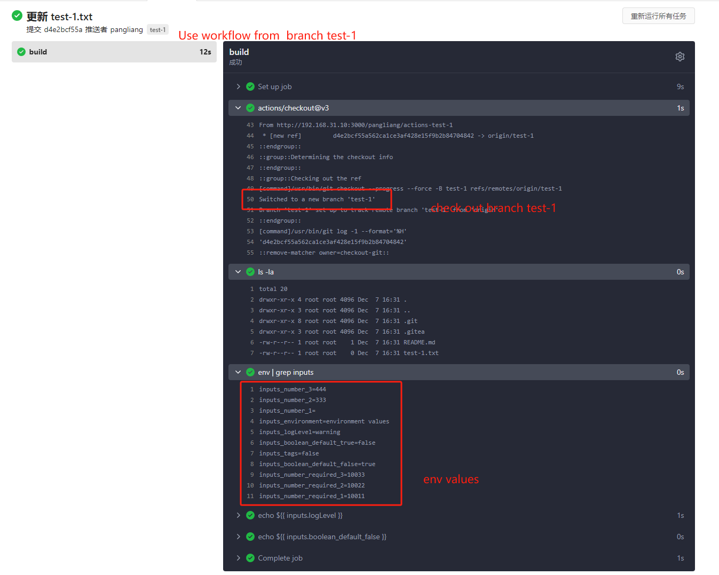Viewport: 719px width, 575px height.
Task: Collapse the actions/checkout@v3 step
Action: click(x=238, y=108)
